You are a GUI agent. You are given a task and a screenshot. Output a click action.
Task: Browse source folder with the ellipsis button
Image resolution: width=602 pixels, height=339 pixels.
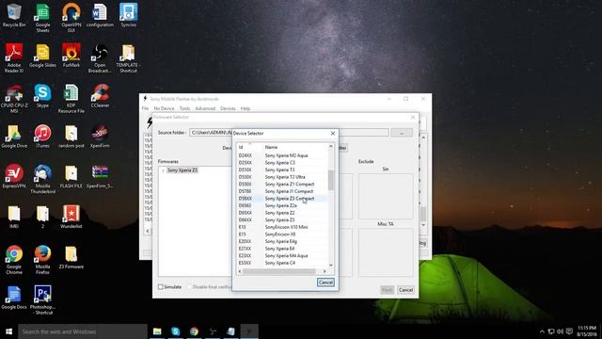point(402,133)
